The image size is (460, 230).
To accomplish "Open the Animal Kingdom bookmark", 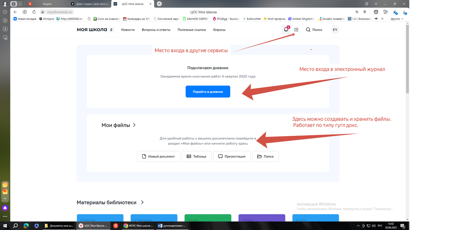I will tap(302, 18).
